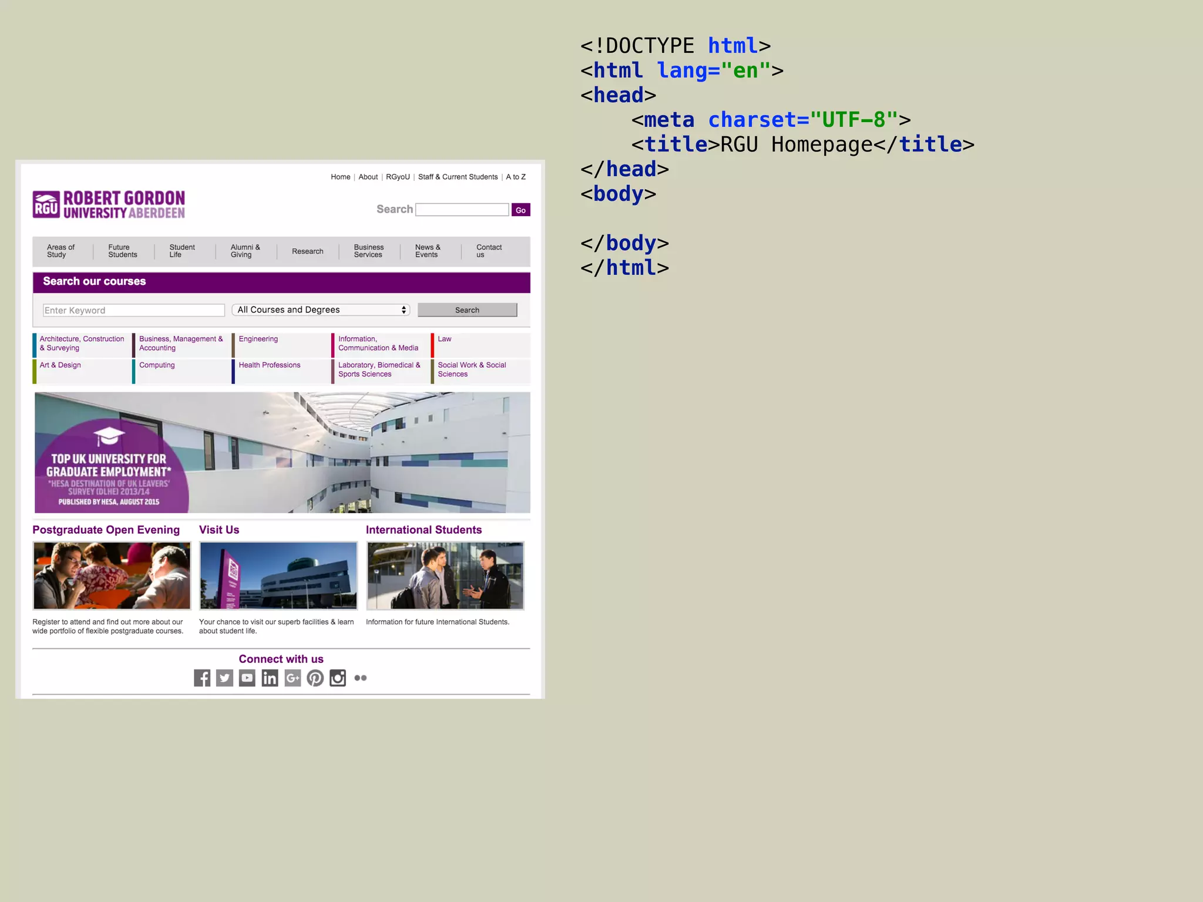Open the Visit Us campus thumbnail
Viewport: 1203px width, 902px height.
[278, 575]
